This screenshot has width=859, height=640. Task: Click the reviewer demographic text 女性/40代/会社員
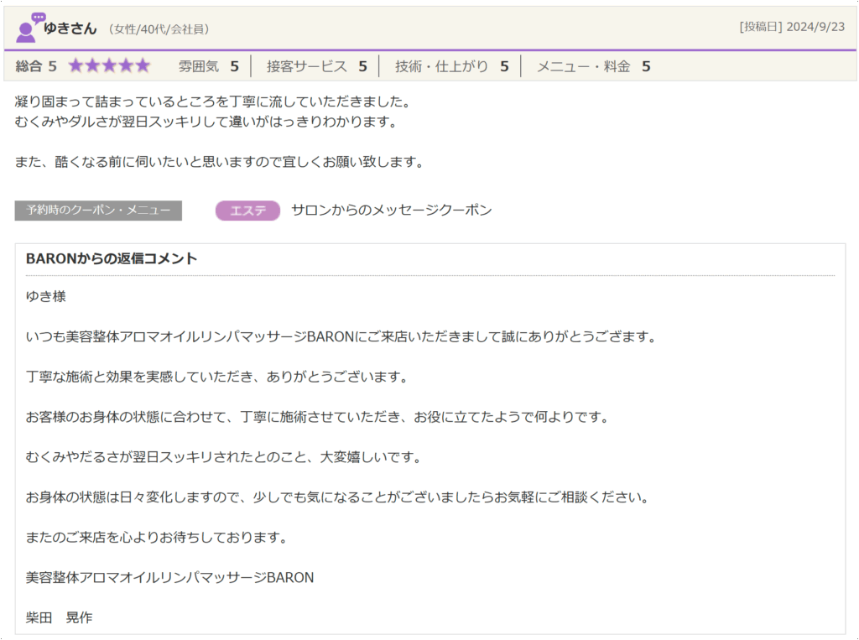159,29
